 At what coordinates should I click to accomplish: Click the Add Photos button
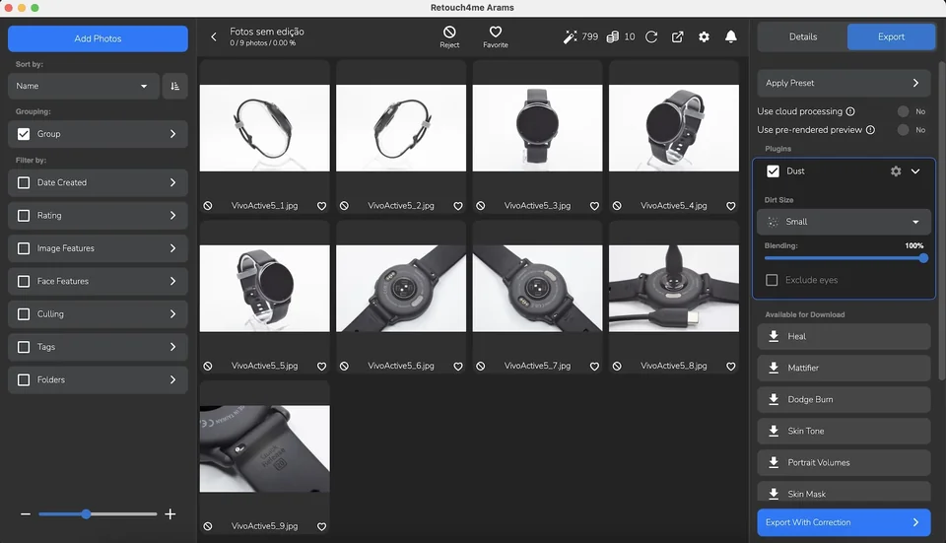(x=98, y=38)
